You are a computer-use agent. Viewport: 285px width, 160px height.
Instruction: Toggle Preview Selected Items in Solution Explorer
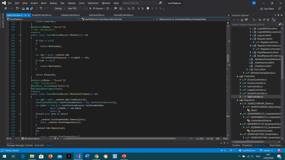point(274,20)
